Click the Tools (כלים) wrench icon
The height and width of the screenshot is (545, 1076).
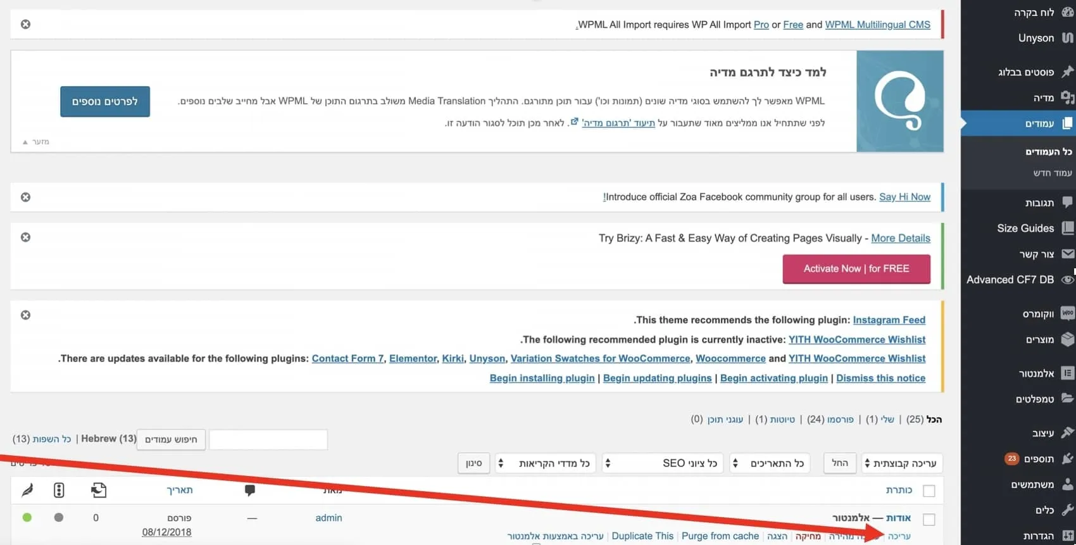[1067, 510]
